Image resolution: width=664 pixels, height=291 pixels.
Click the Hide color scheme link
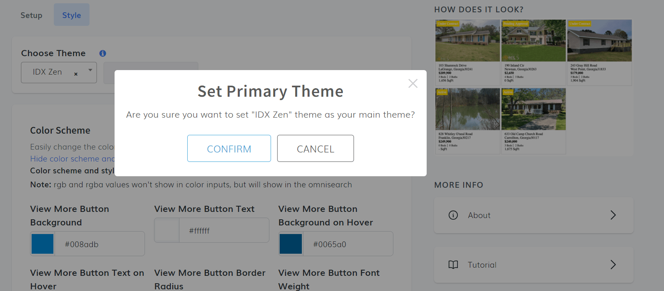(72, 159)
